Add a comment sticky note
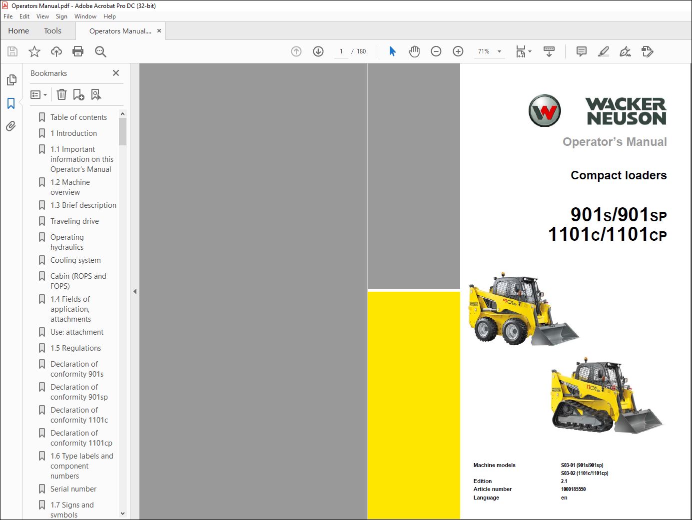 [582, 51]
